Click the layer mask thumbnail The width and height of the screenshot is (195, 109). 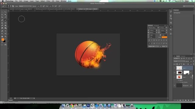[x=186, y=73]
